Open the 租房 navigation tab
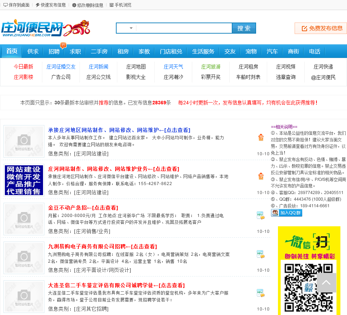This screenshot has height=315, width=347. pyautogui.click(x=123, y=52)
